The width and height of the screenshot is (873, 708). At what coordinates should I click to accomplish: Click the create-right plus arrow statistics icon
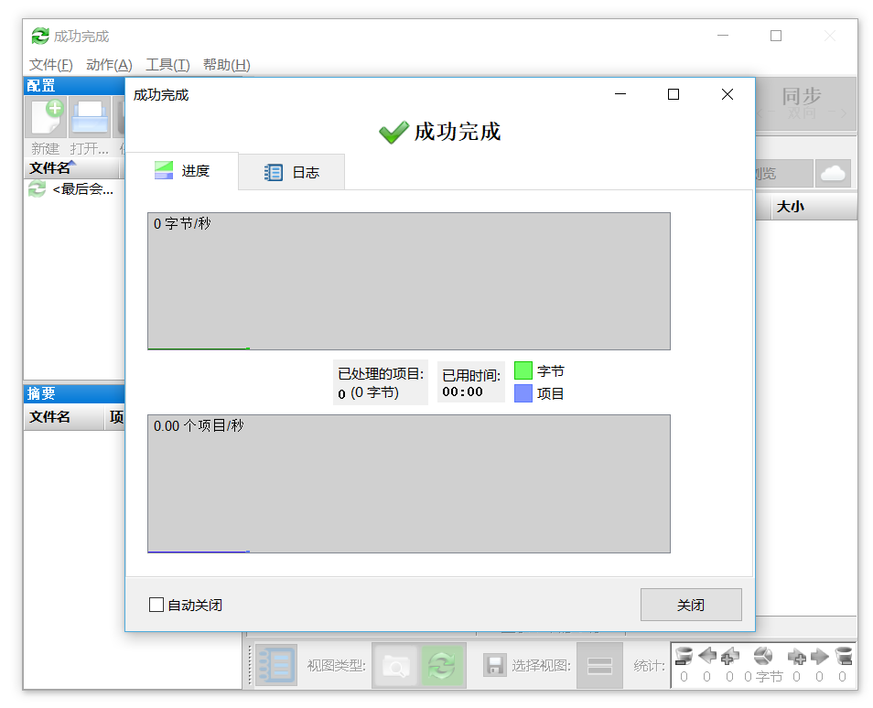[x=797, y=658]
